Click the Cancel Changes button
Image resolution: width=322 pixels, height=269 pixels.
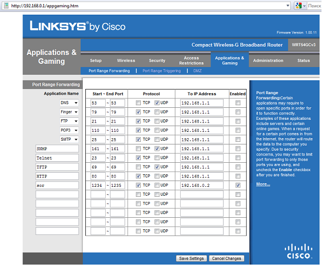click(x=227, y=259)
